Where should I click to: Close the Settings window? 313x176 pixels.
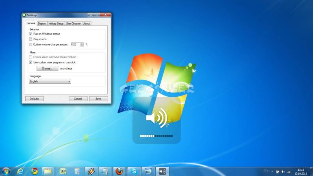(105, 15)
